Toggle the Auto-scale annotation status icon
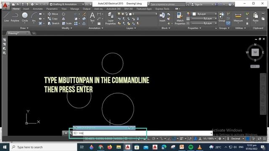Image resolution: width=269 pixels, height=151 pixels. click(200, 139)
